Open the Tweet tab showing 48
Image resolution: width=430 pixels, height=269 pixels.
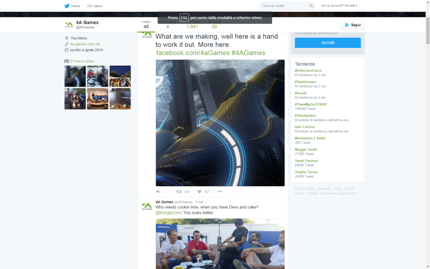click(146, 25)
